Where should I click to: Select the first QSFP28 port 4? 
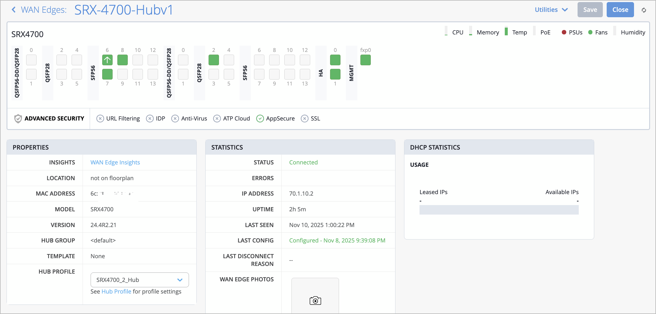click(77, 60)
